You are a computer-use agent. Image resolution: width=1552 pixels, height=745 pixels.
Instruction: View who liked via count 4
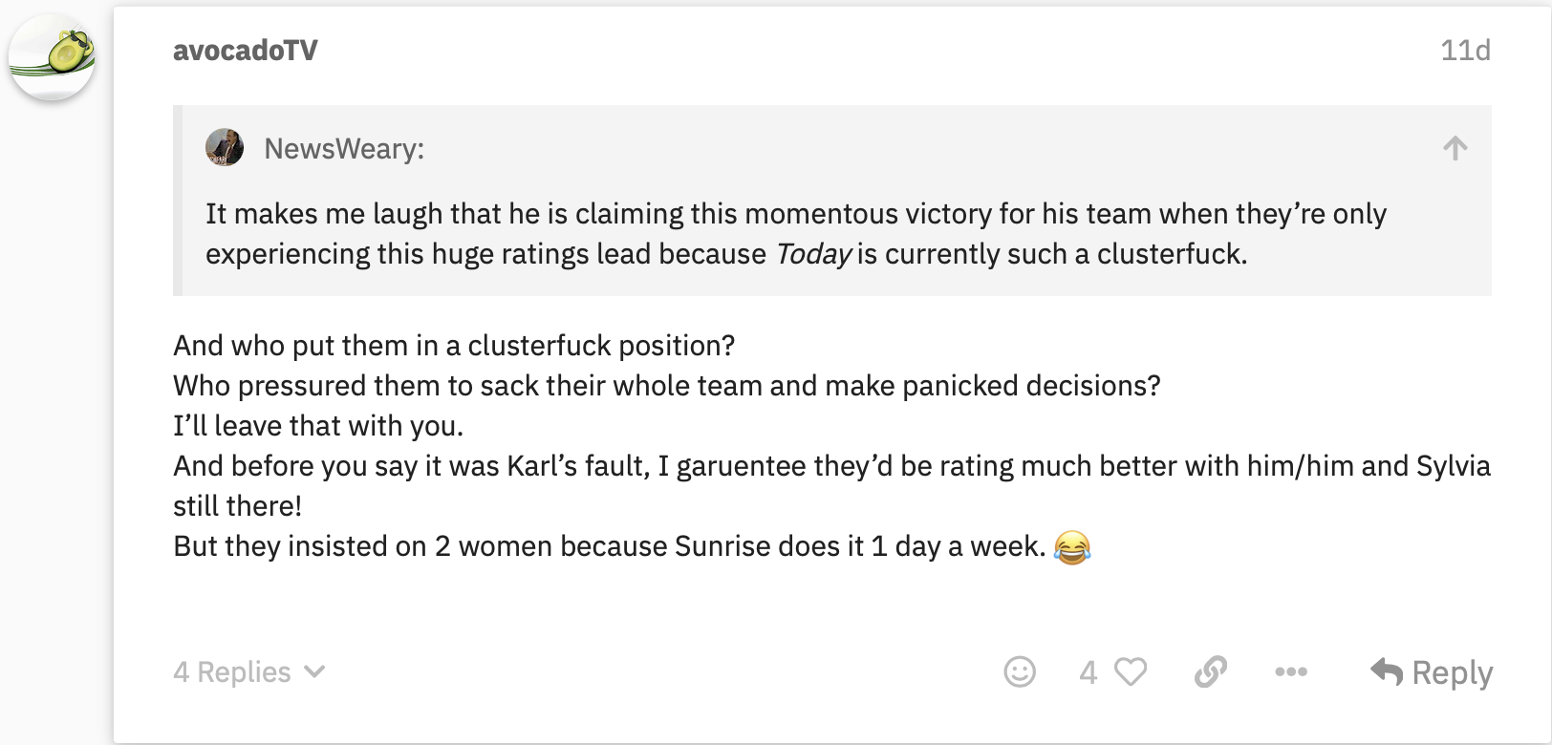pos(1088,672)
